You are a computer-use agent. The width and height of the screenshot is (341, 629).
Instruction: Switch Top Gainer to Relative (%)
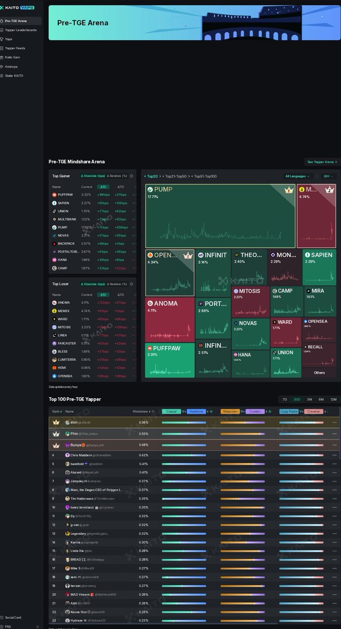click(117, 176)
